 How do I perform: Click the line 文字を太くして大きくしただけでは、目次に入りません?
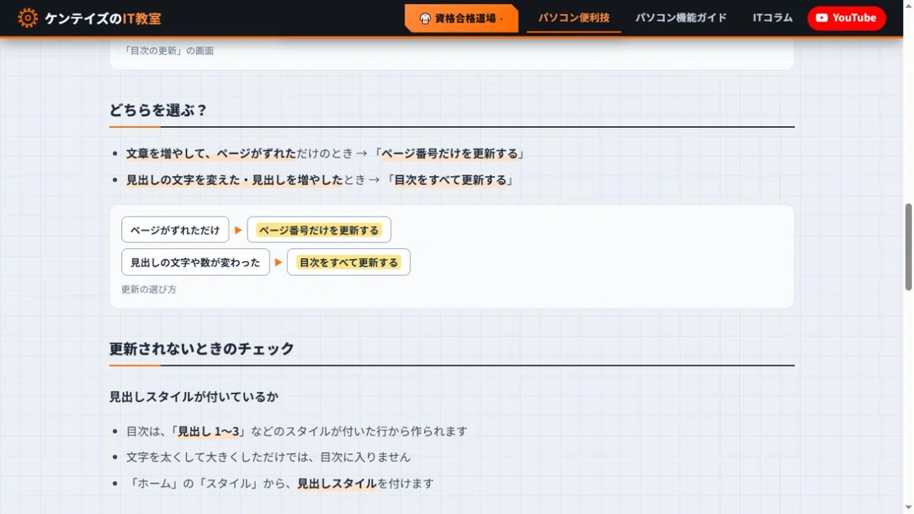point(268,457)
